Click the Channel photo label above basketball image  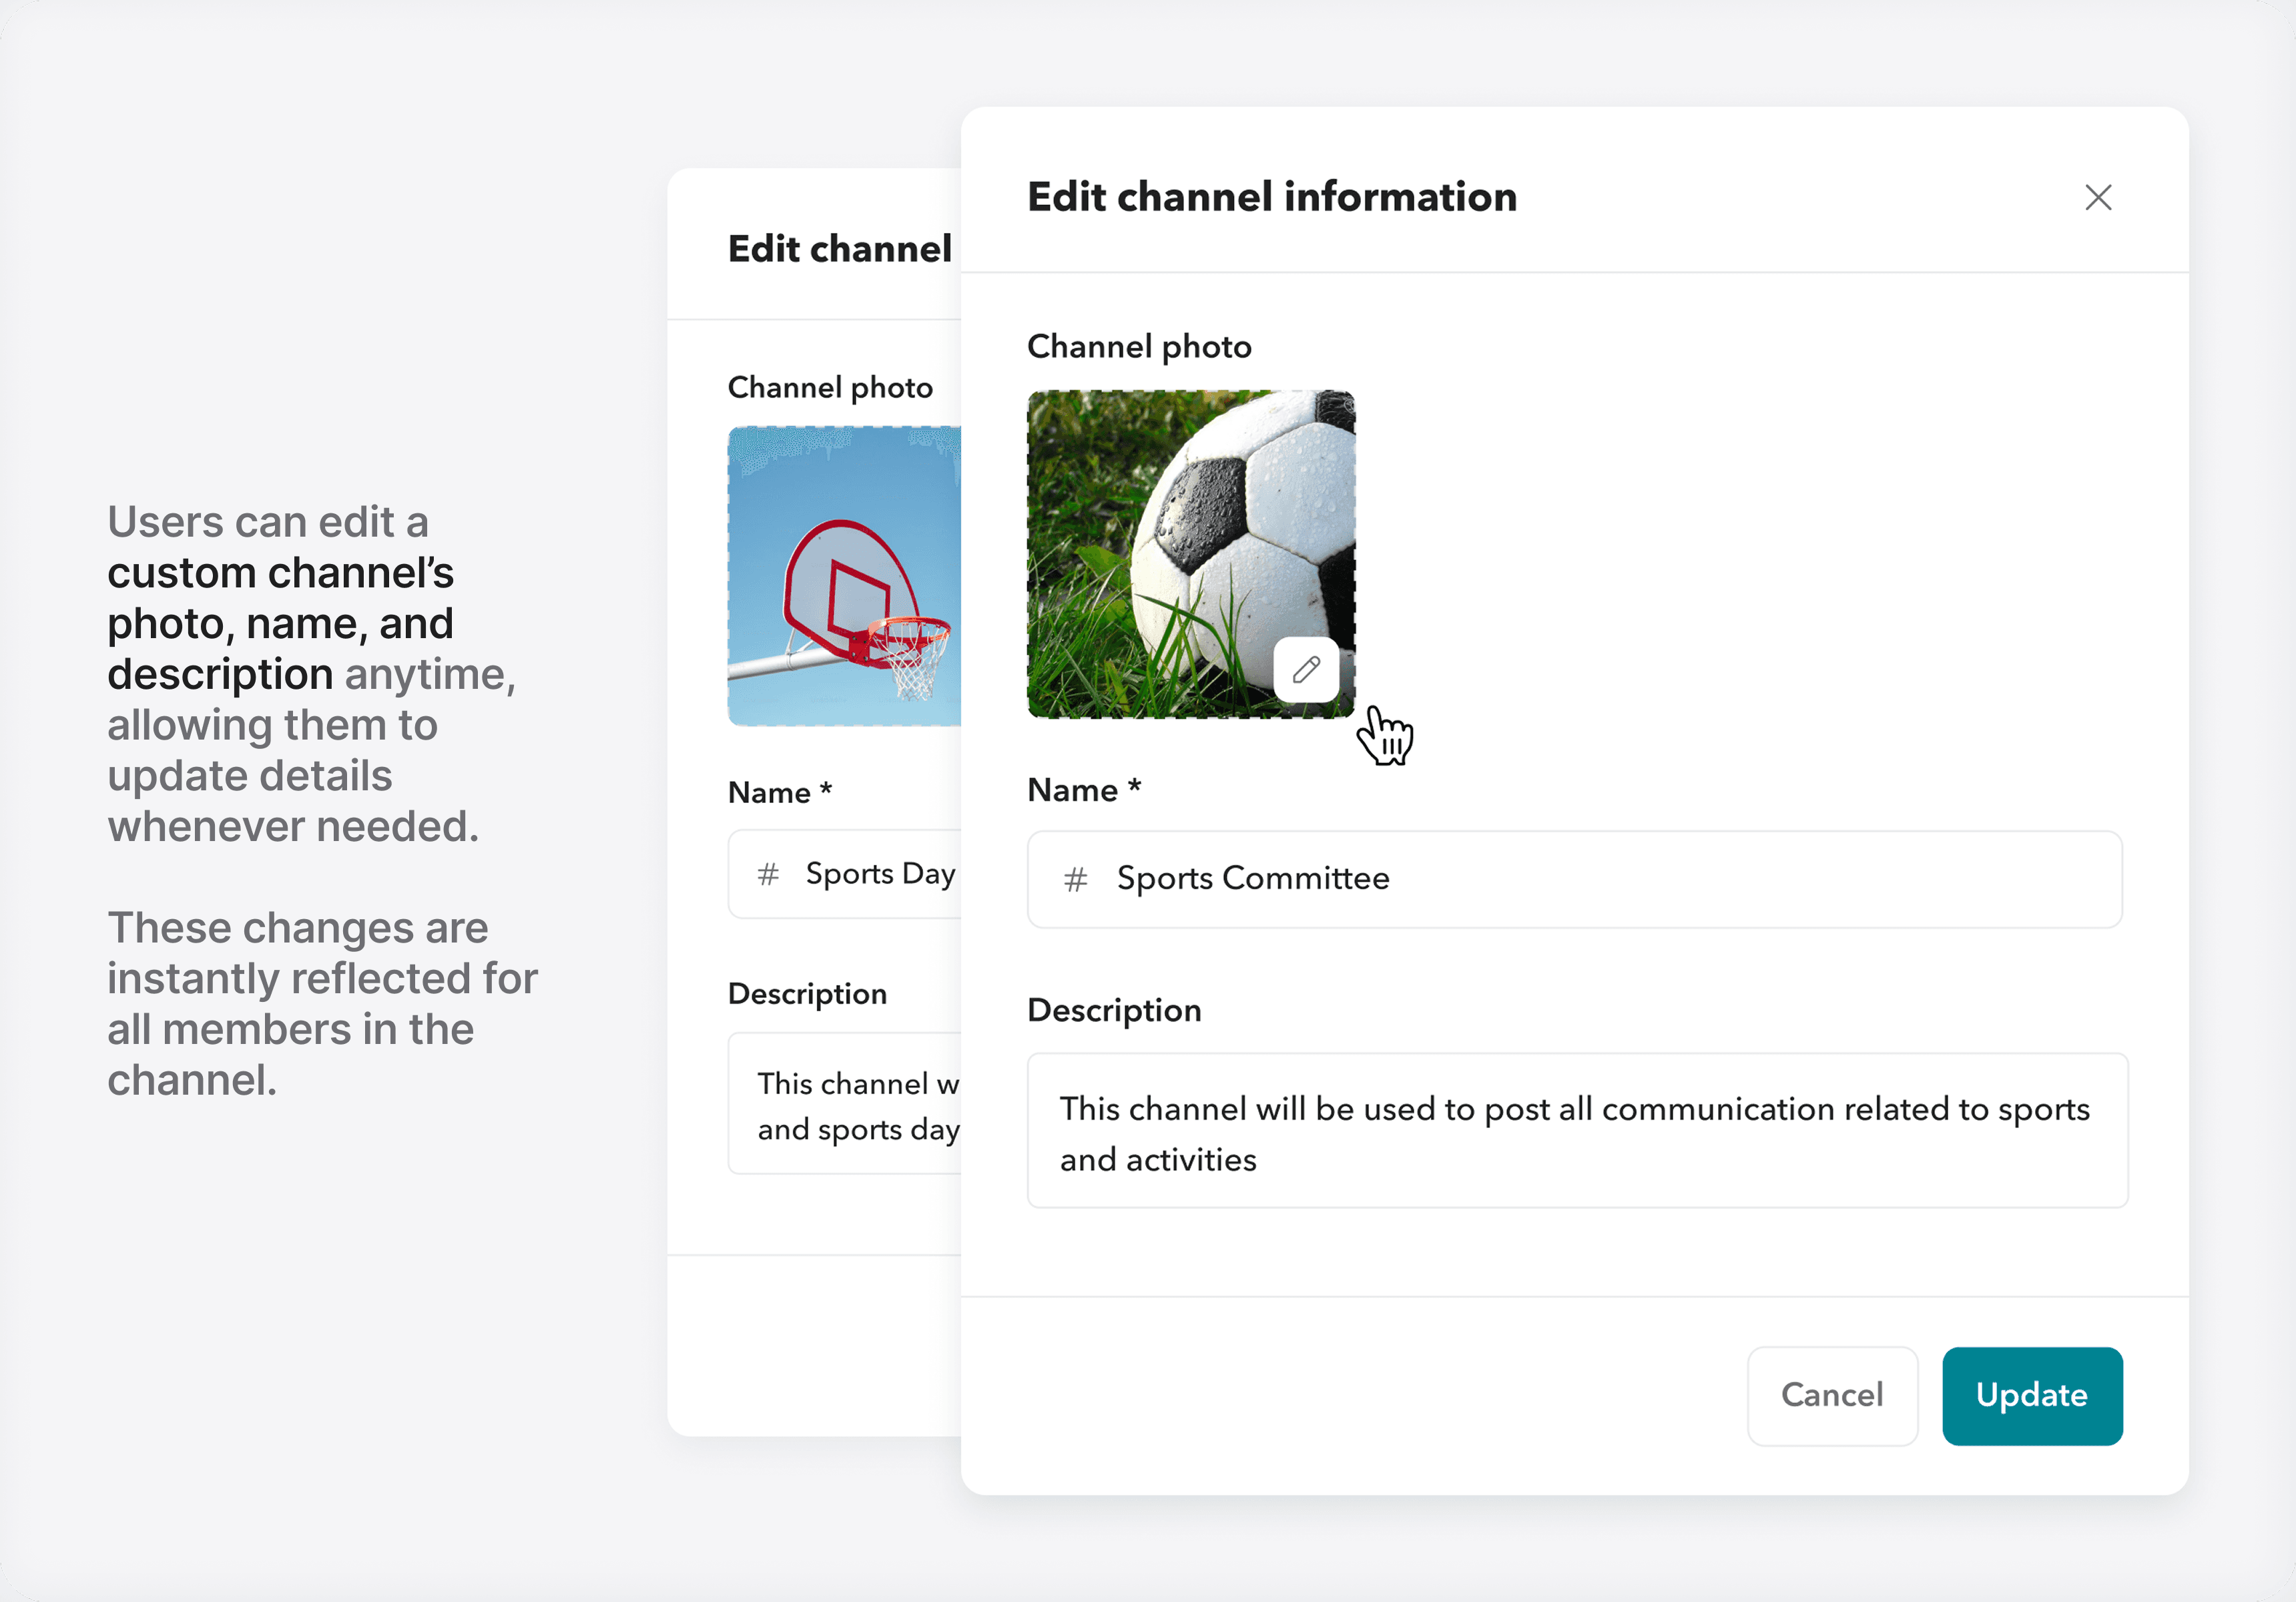tap(829, 388)
